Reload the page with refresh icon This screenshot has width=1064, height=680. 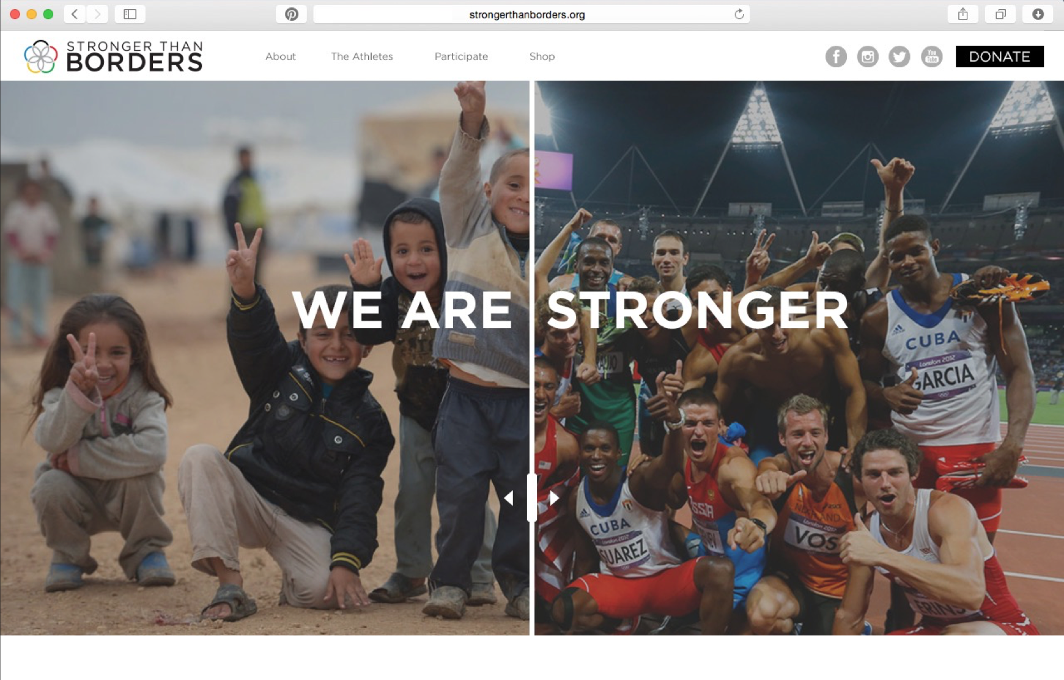739,14
